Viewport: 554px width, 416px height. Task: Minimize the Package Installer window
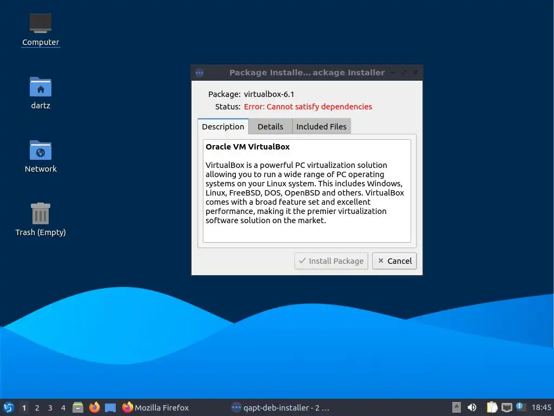pos(393,73)
